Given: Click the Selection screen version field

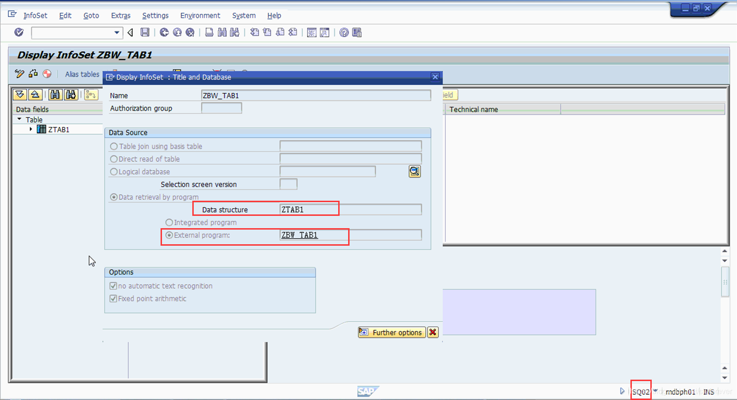Looking at the screenshot, I should click(x=288, y=184).
